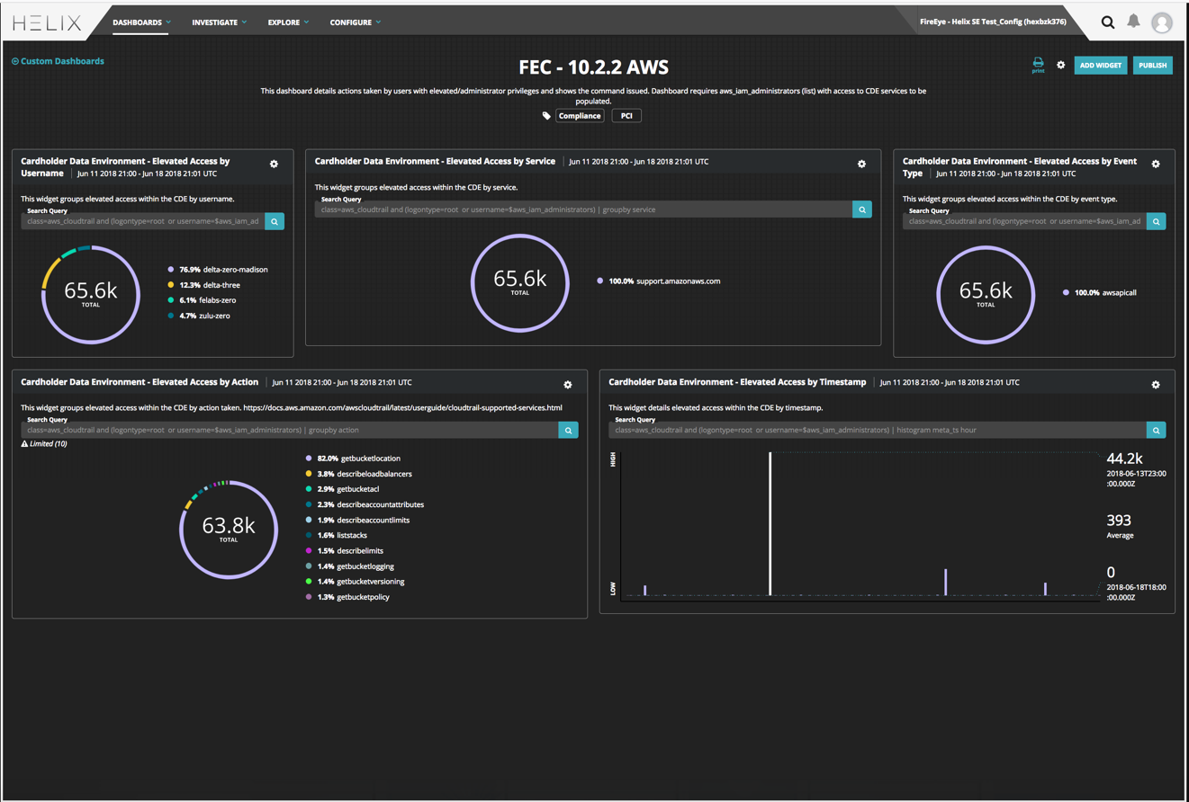Open the notifications bell

(x=1134, y=22)
